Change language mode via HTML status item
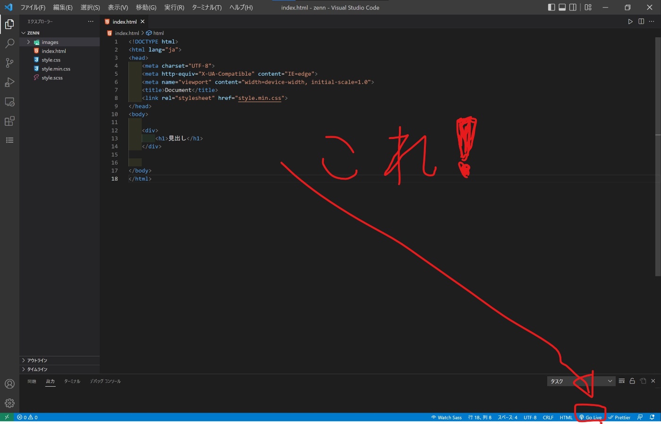 point(566,417)
